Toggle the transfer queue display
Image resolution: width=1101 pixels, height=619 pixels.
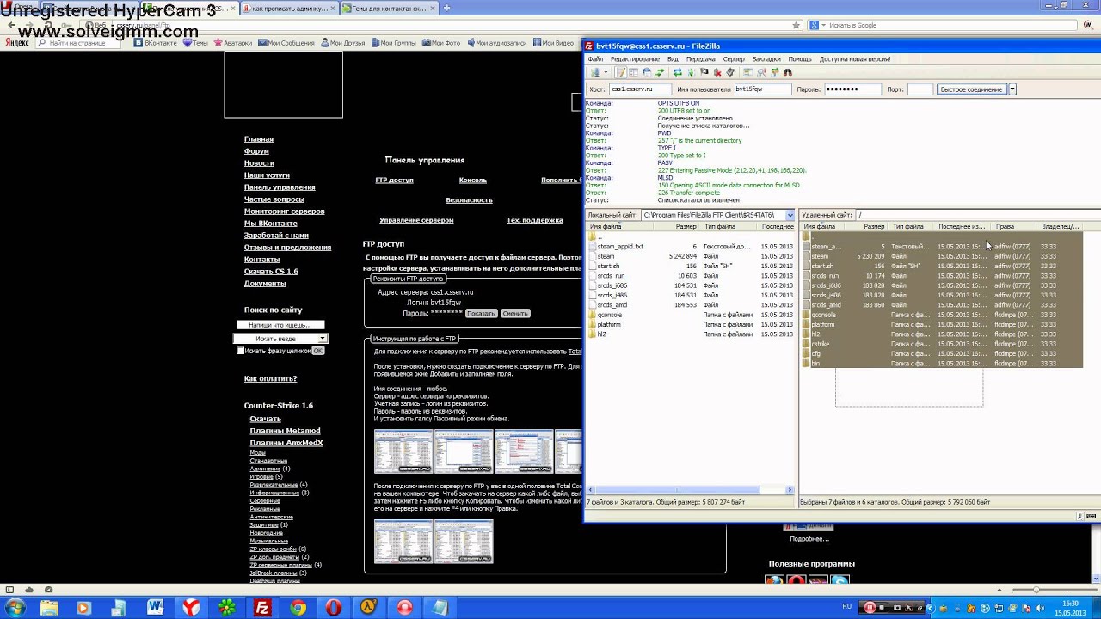pyautogui.click(x=660, y=72)
